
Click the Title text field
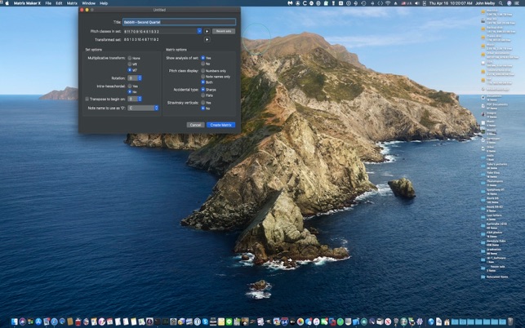point(178,22)
